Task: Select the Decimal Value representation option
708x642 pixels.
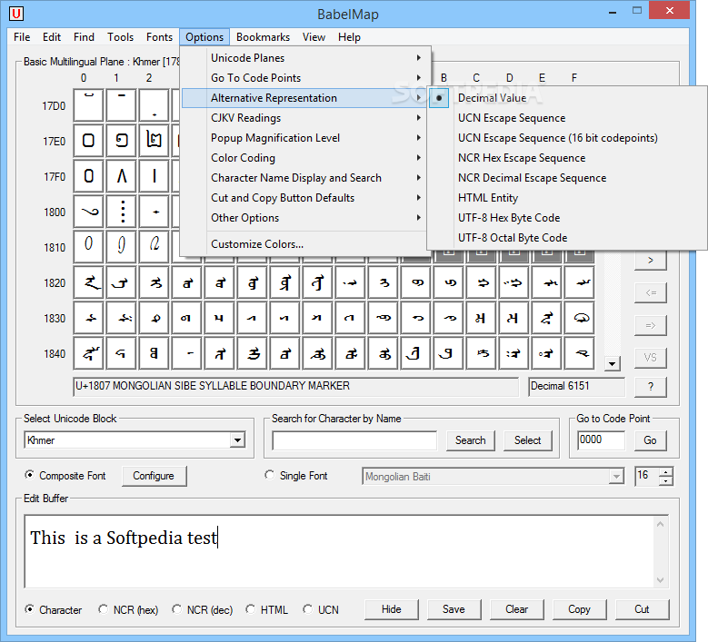Action: pos(566,98)
